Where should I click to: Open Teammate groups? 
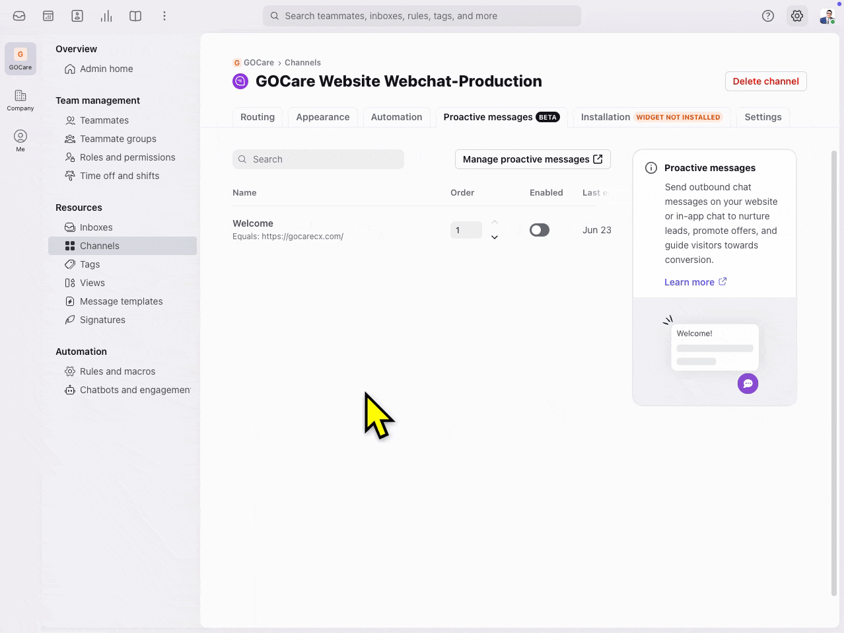[x=118, y=139]
